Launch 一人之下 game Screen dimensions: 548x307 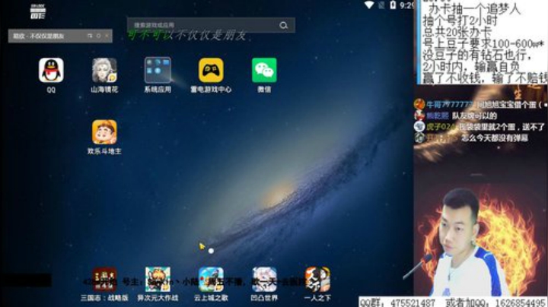pos(317,280)
